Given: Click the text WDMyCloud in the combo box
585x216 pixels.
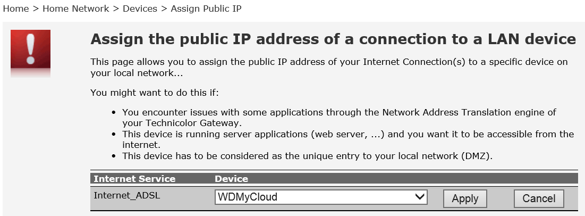Looking at the screenshot, I should 248,197.
